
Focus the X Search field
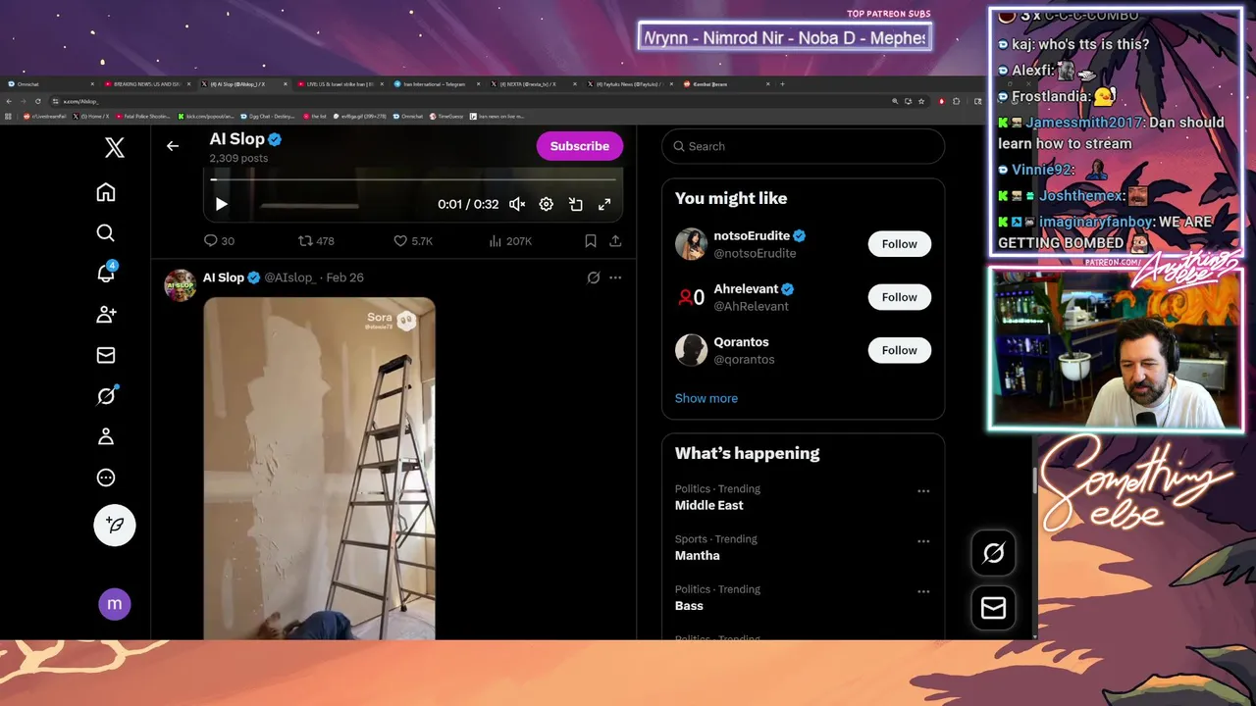pyautogui.click(x=803, y=146)
